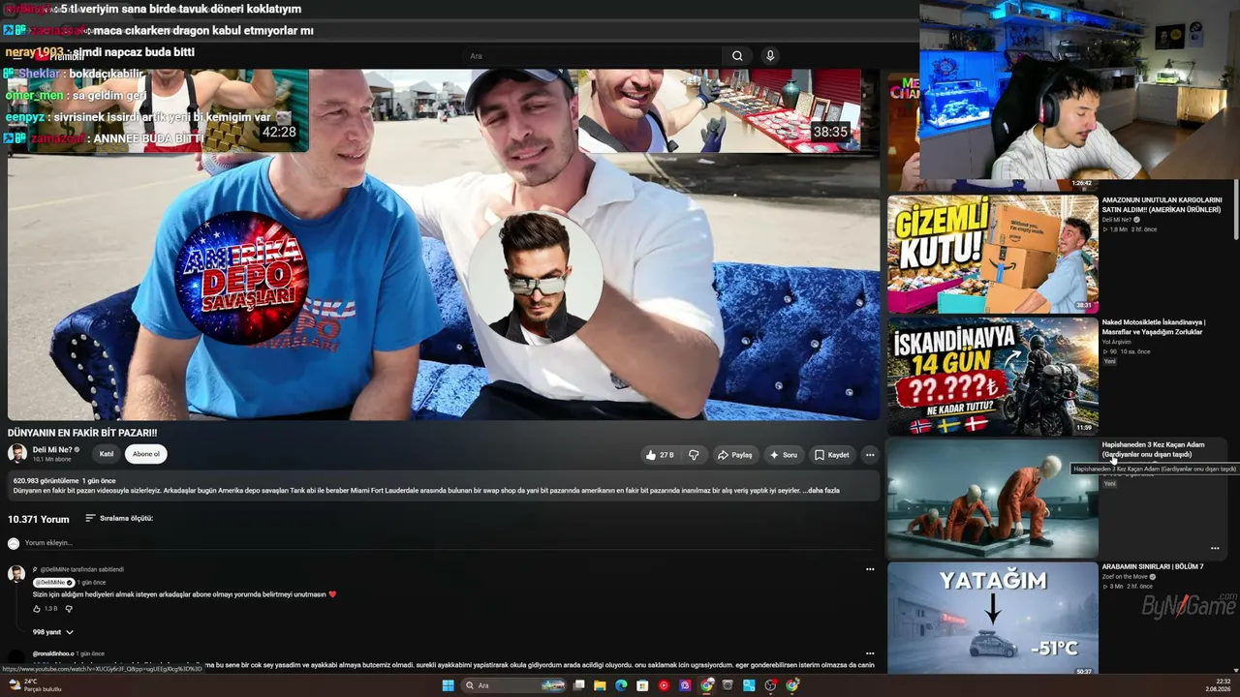Viewport: 1240px width, 697px height.
Task: Open the @ronaldinhoo.o commenter profile
Action: tap(53, 654)
